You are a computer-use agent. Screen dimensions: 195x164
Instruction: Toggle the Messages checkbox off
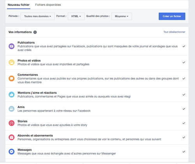[184, 151]
